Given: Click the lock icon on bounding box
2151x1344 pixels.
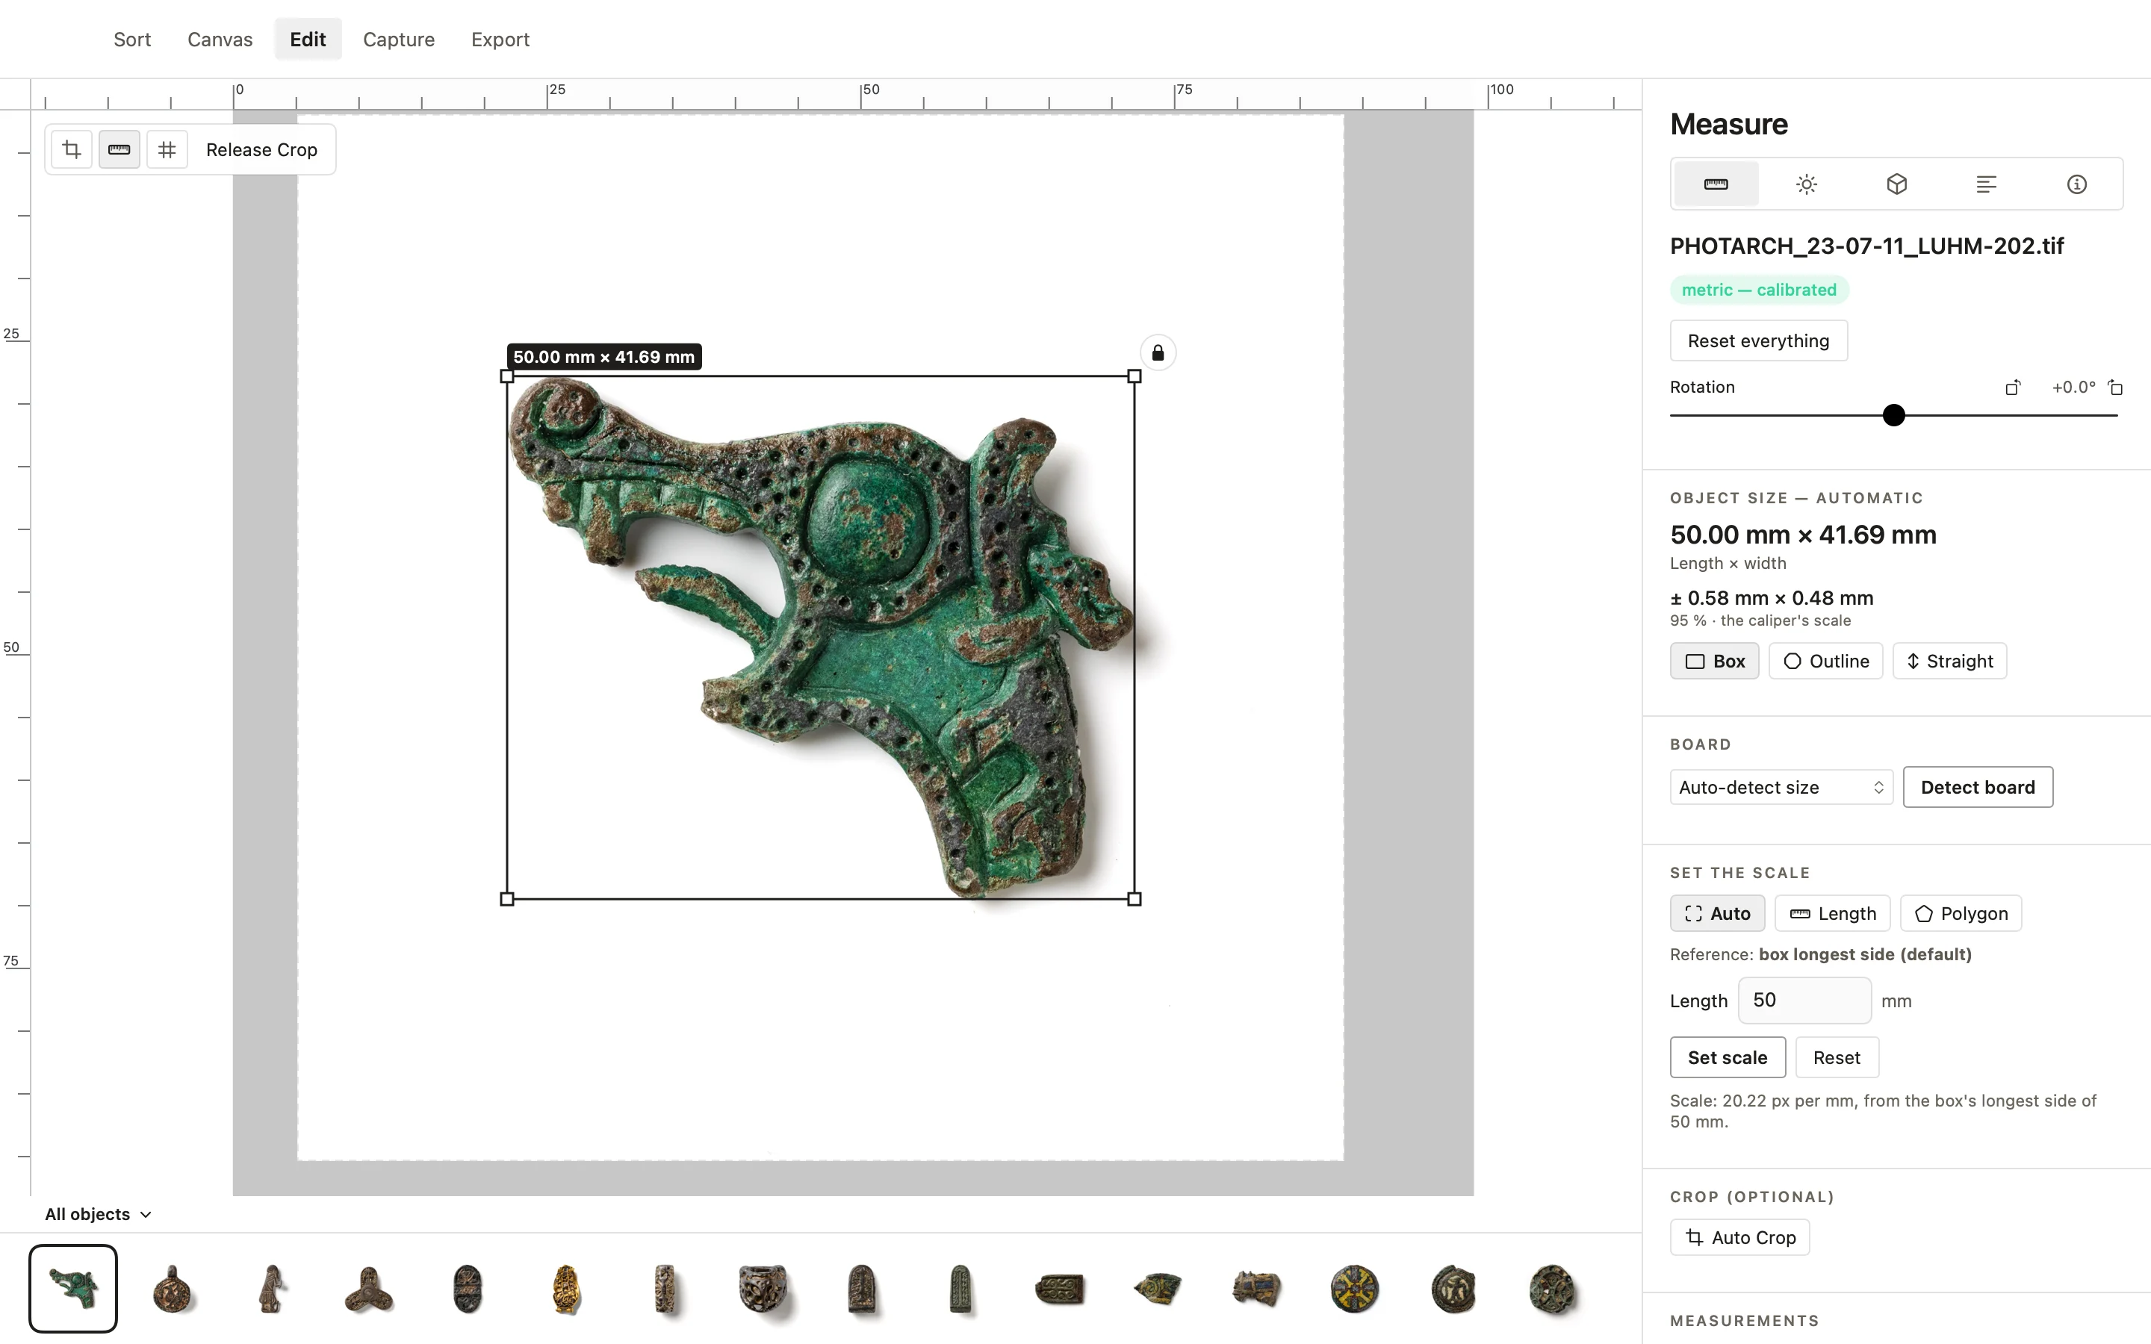Looking at the screenshot, I should pos(1158,353).
